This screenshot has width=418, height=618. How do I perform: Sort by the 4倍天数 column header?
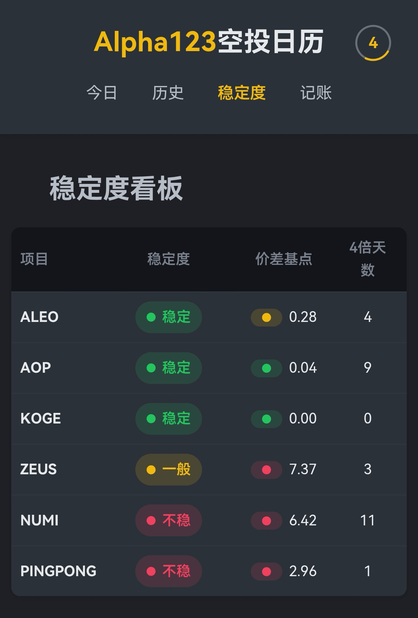(x=367, y=259)
